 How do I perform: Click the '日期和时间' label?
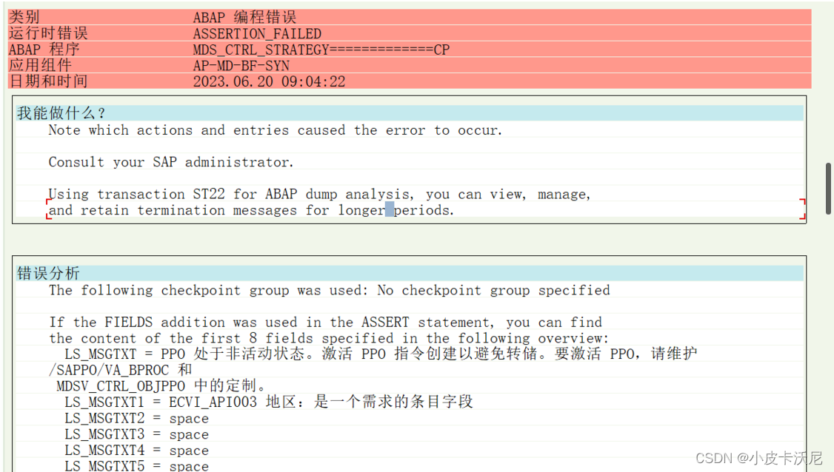(x=48, y=81)
